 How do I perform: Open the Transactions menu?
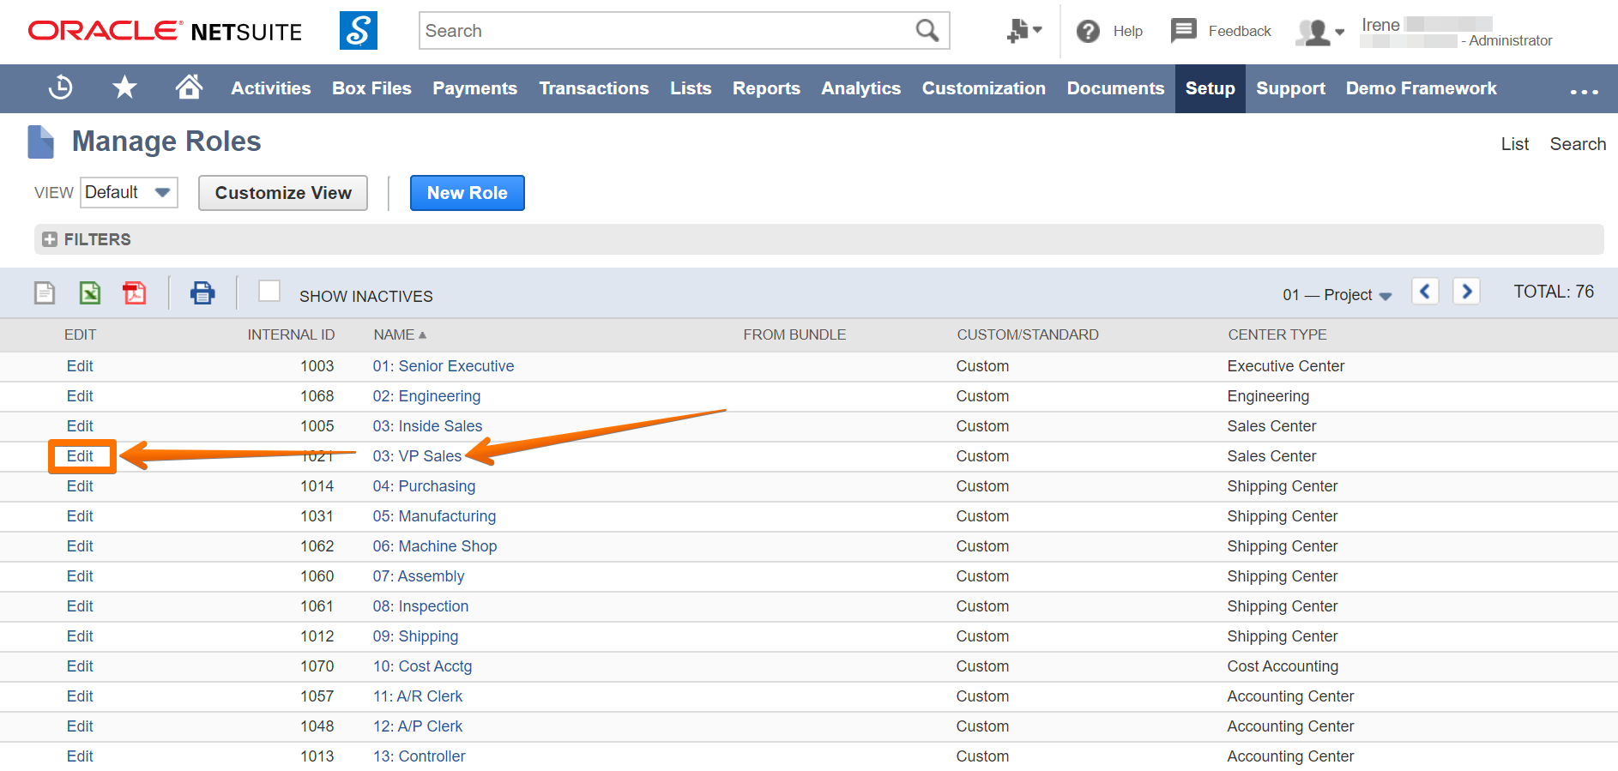[594, 88]
